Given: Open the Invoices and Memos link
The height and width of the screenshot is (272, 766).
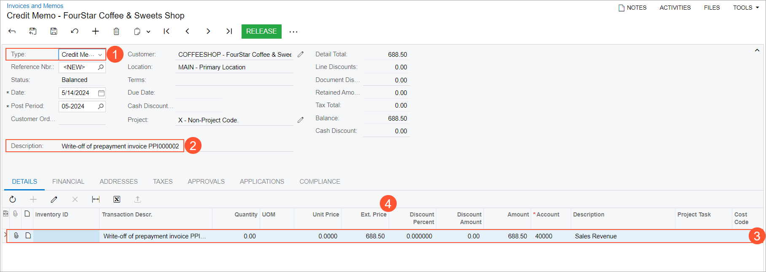Looking at the screenshot, I should point(35,6).
